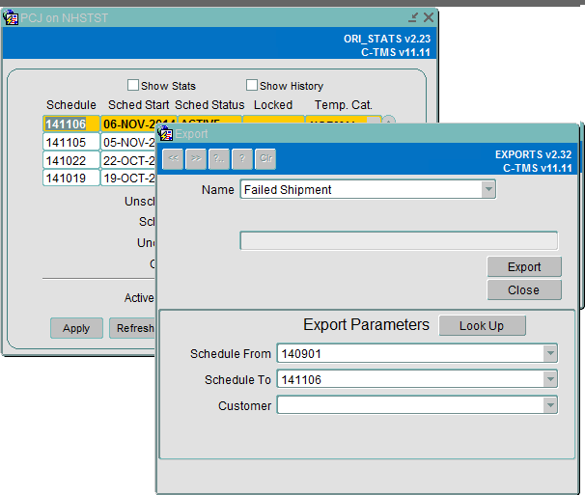Open the Name dropdown showing Failed Shipment
Image resolution: width=585 pixels, height=495 pixels.
(488, 189)
